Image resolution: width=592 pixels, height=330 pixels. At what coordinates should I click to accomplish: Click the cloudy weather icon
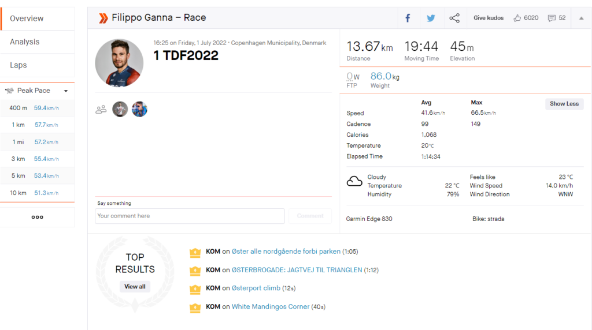click(354, 182)
